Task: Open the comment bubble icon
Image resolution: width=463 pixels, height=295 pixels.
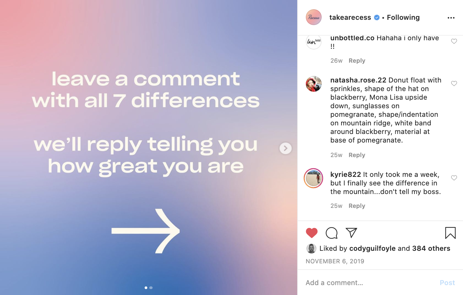Action: [331, 233]
